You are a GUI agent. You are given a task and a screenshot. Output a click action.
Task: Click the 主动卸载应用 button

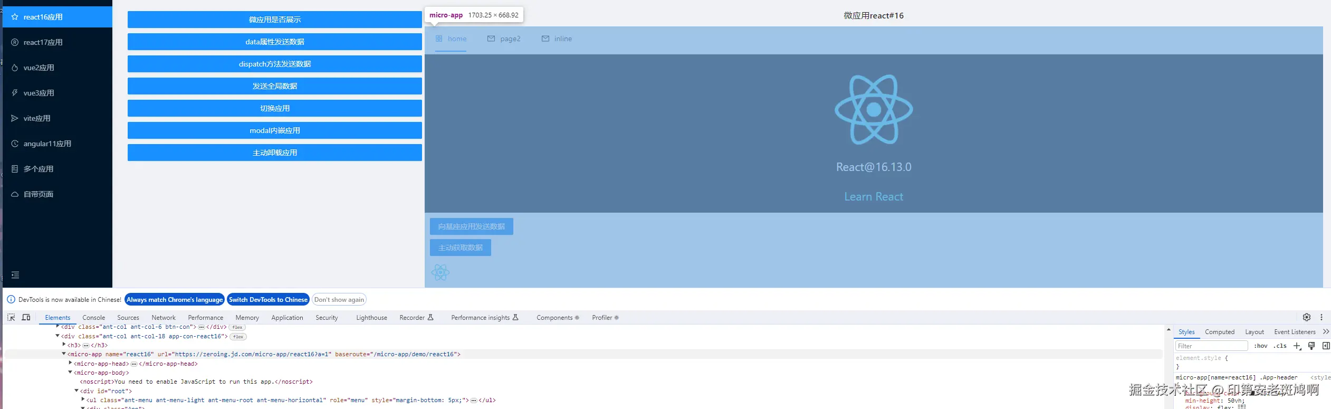[275, 153]
